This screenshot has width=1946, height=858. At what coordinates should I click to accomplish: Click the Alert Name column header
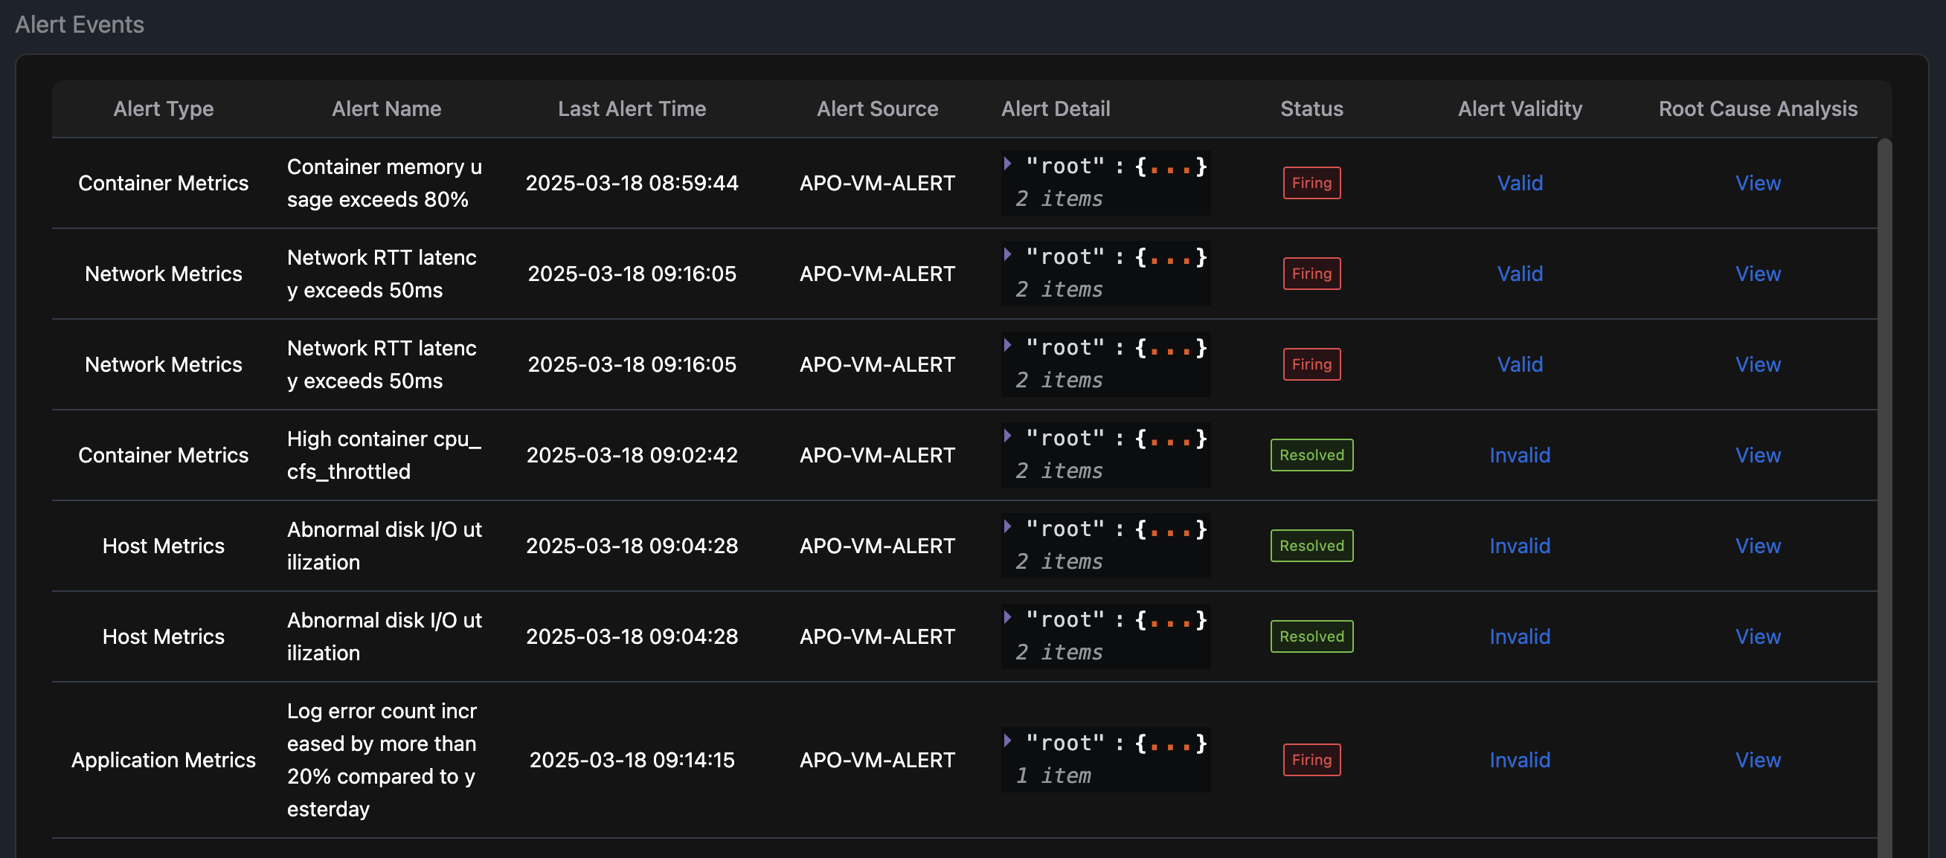tap(387, 109)
